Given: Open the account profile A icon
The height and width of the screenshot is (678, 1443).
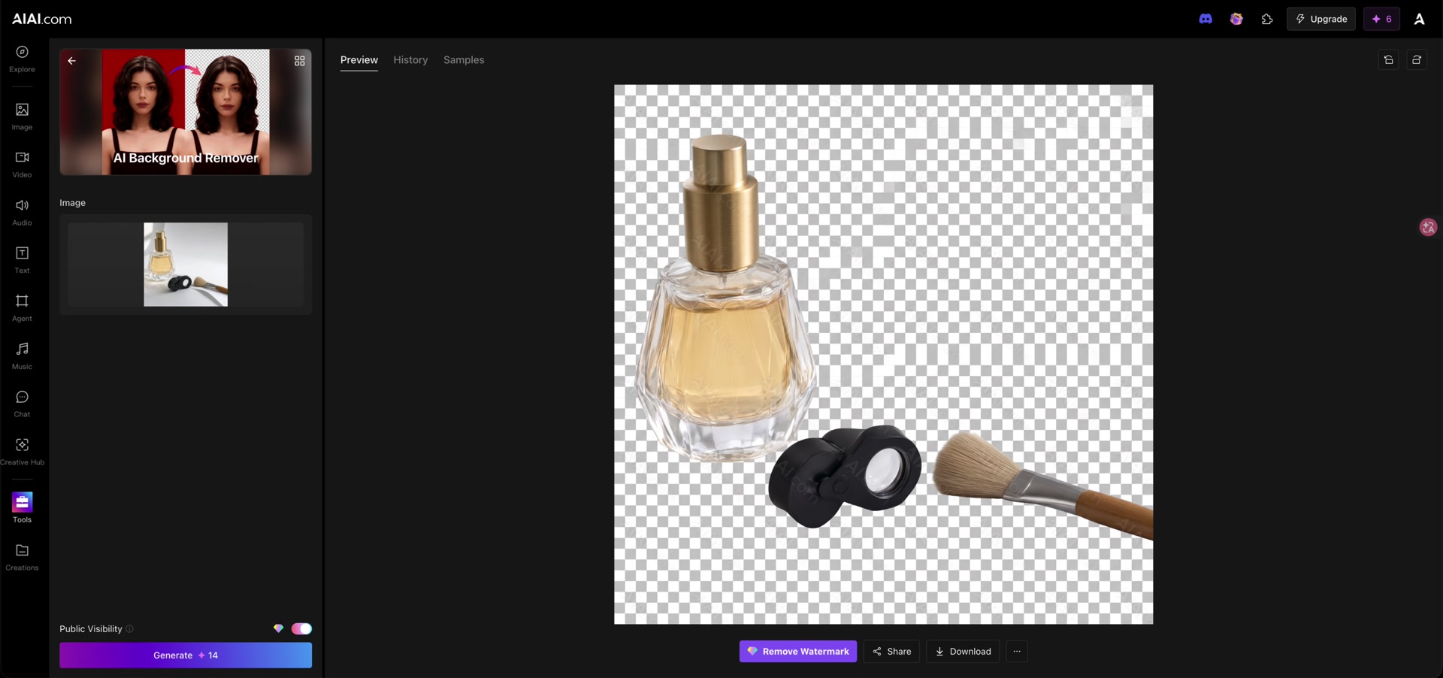Looking at the screenshot, I should (x=1420, y=19).
